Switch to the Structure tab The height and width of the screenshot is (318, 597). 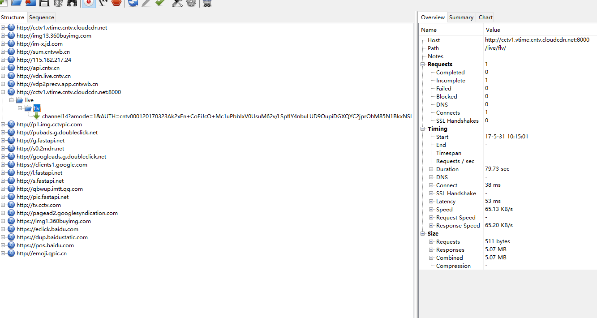pos(13,17)
